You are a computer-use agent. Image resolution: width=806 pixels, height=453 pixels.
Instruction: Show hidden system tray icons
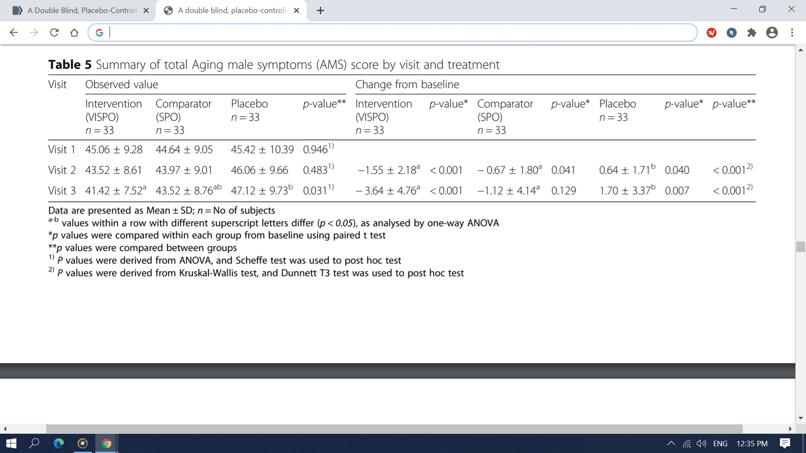coord(671,443)
